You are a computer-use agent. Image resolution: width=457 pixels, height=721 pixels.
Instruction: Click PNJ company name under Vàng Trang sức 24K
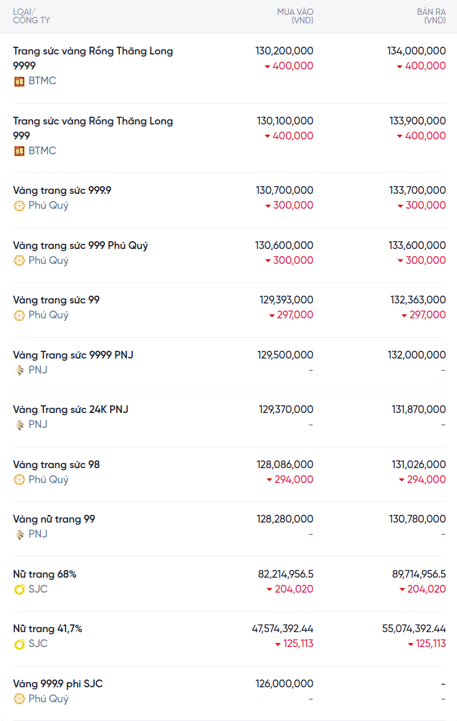(38, 425)
